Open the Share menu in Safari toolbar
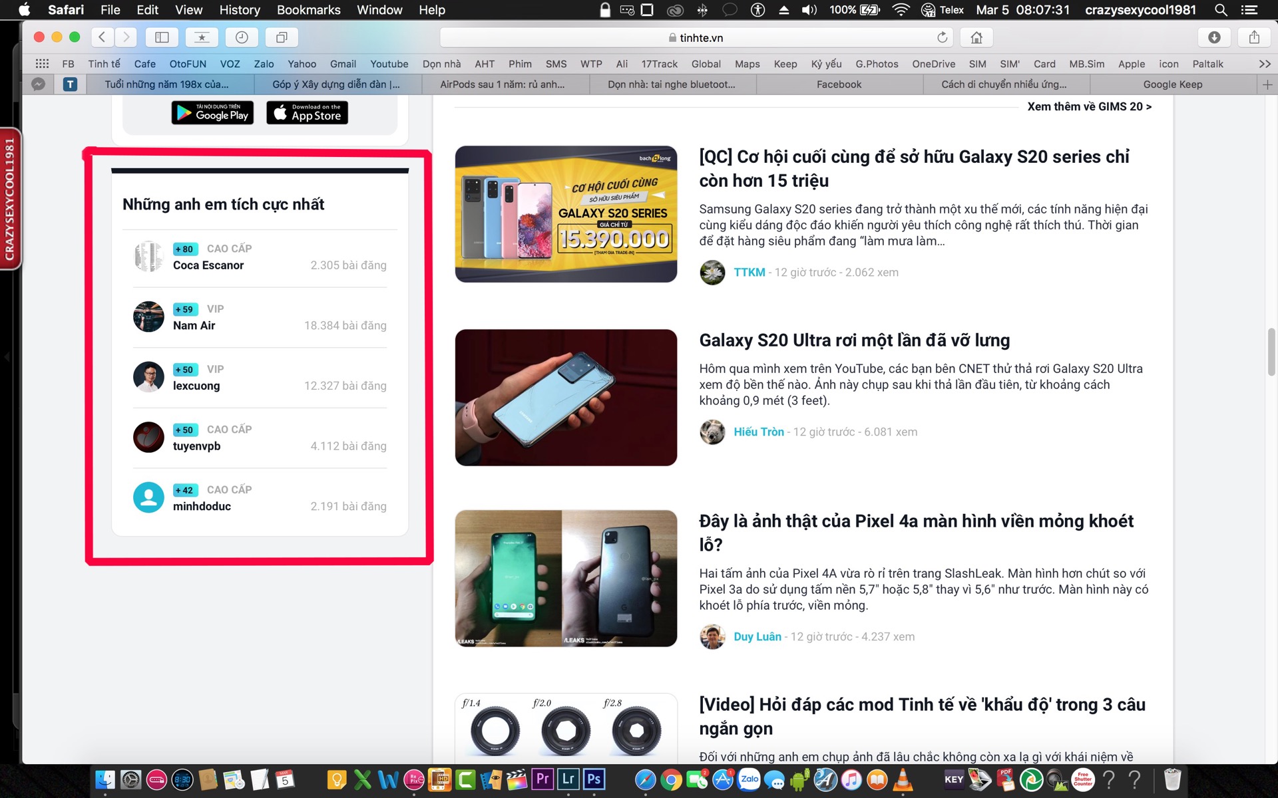 (x=1254, y=37)
